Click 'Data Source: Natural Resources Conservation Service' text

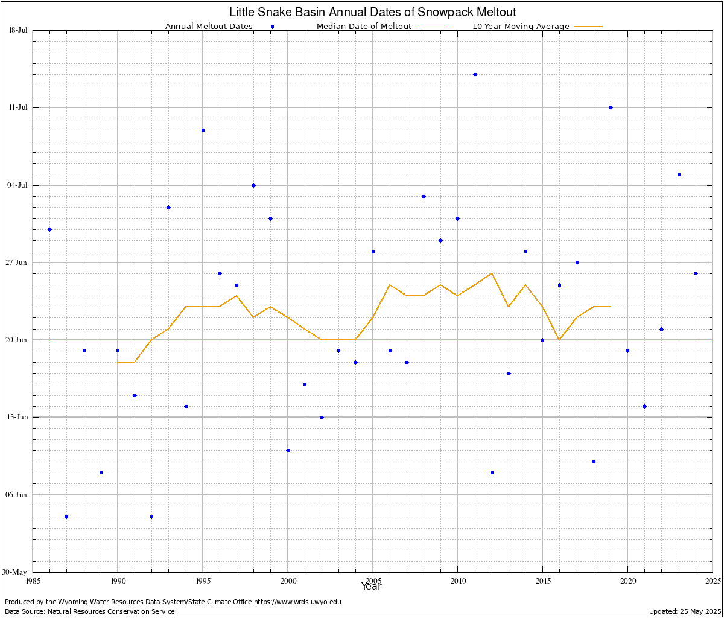90,611
